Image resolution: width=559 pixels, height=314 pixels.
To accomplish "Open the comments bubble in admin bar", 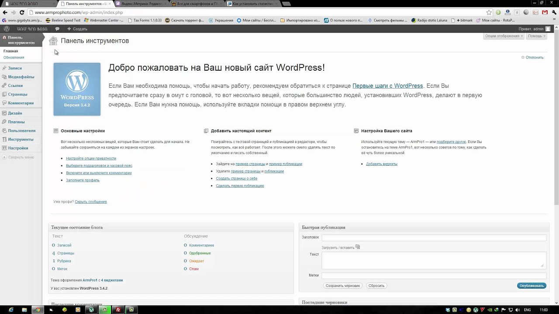I will point(57,29).
